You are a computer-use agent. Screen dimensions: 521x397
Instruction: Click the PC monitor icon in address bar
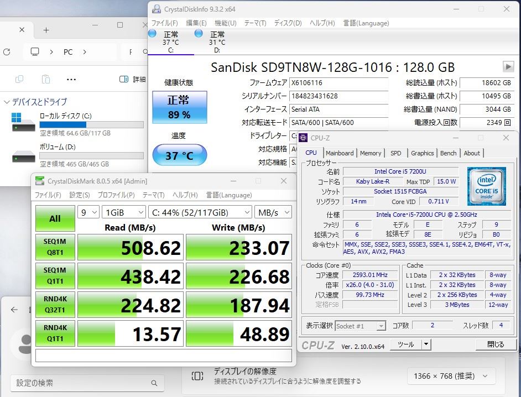tap(34, 52)
